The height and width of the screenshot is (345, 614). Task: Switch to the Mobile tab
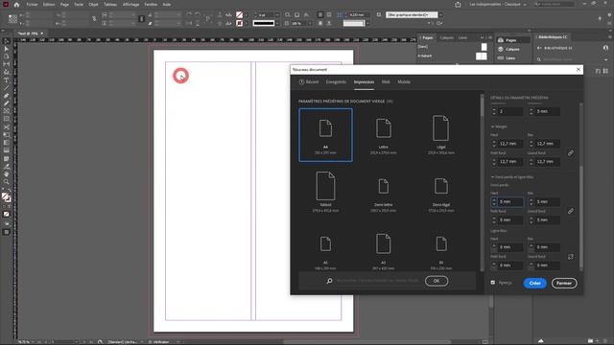click(x=404, y=82)
